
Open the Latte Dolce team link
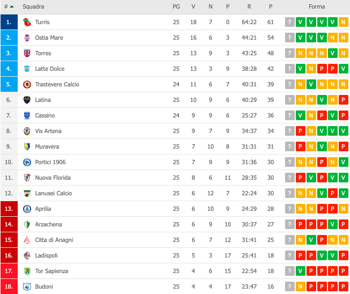click(50, 69)
